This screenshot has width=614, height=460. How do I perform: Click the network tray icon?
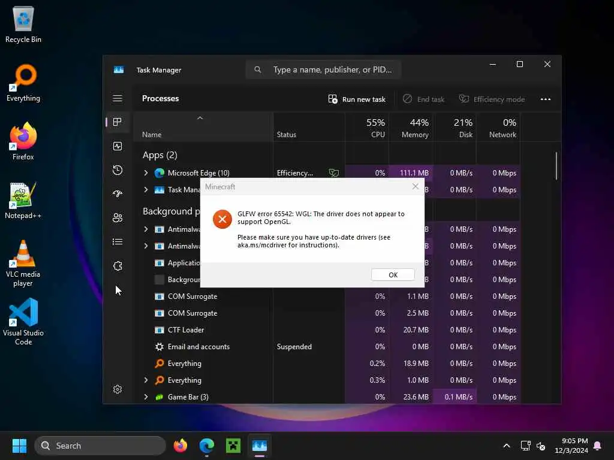525,446
